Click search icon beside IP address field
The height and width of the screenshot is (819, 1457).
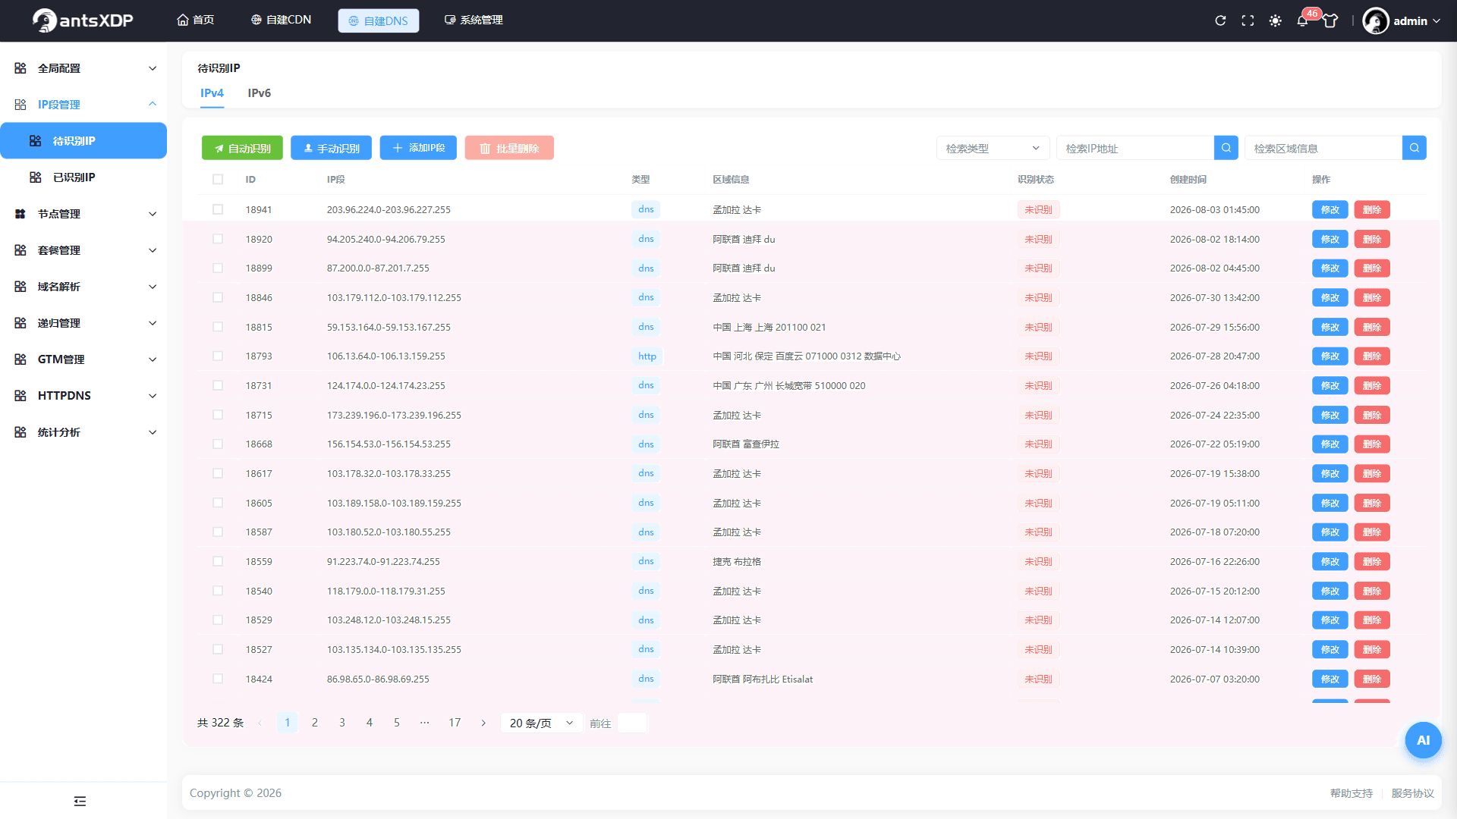click(1226, 148)
